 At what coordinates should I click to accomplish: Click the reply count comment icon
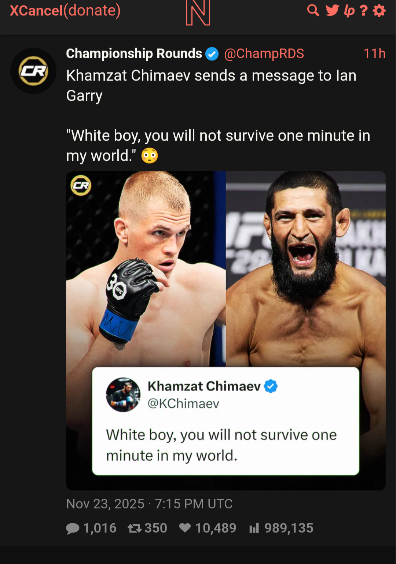[73, 528]
